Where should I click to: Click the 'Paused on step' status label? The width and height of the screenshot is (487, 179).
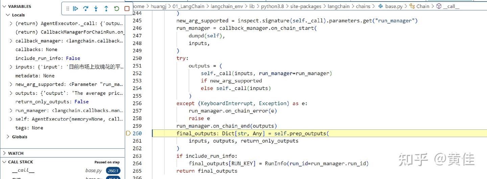(x=107, y=162)
